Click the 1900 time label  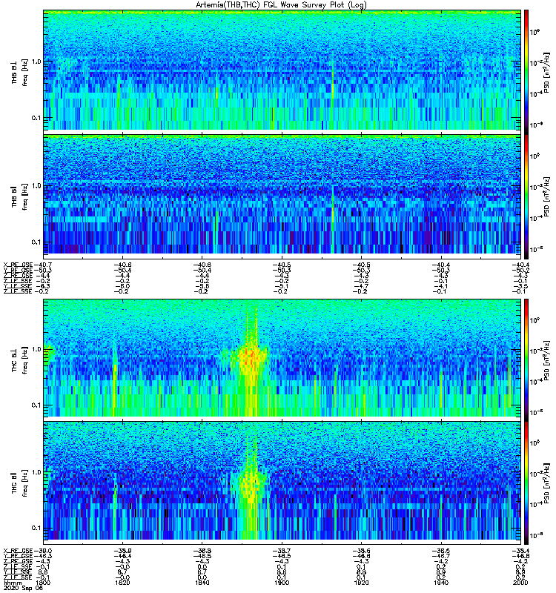tap(282, 583)
